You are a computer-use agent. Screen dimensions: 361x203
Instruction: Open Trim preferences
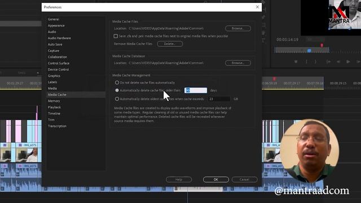[x=51, y=120]
